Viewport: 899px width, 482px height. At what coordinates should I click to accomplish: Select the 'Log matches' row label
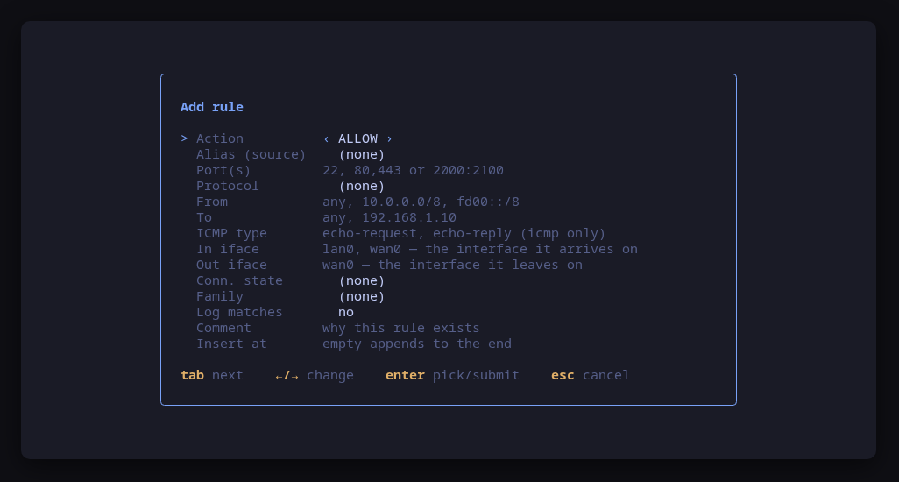point(240,312)
